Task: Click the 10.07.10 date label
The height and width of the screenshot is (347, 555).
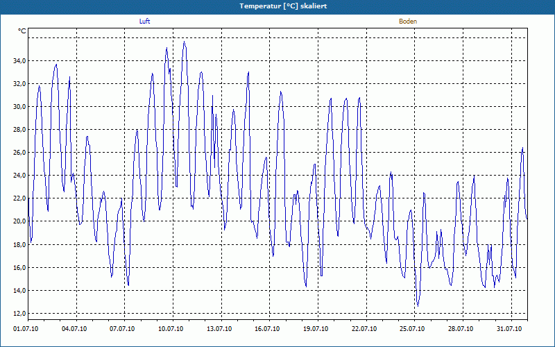Action: coord(171,329)
